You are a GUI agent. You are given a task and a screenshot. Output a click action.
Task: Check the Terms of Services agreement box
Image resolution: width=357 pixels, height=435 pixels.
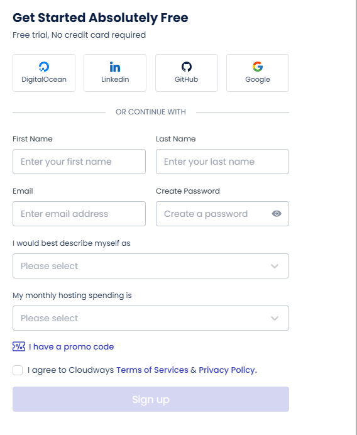click(18, 370)
